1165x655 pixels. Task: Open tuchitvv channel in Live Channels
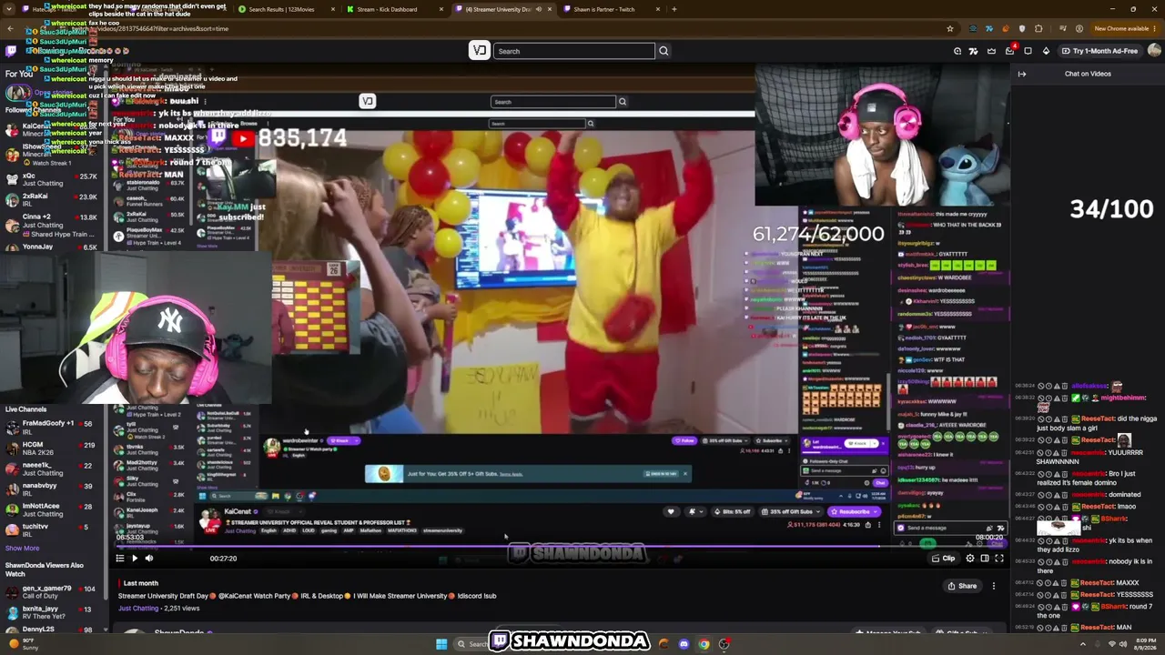(51, 530)
